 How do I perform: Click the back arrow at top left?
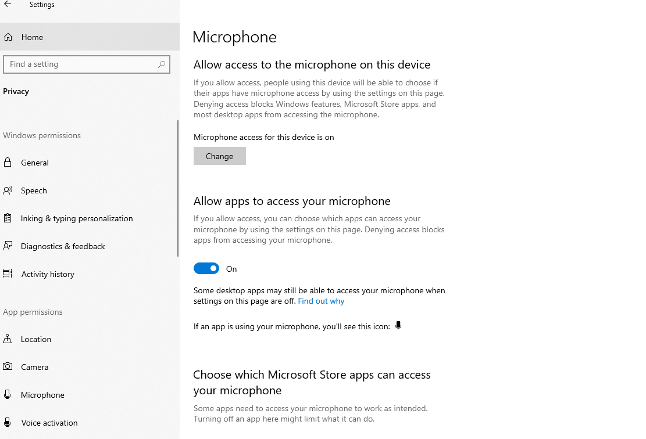9,4
